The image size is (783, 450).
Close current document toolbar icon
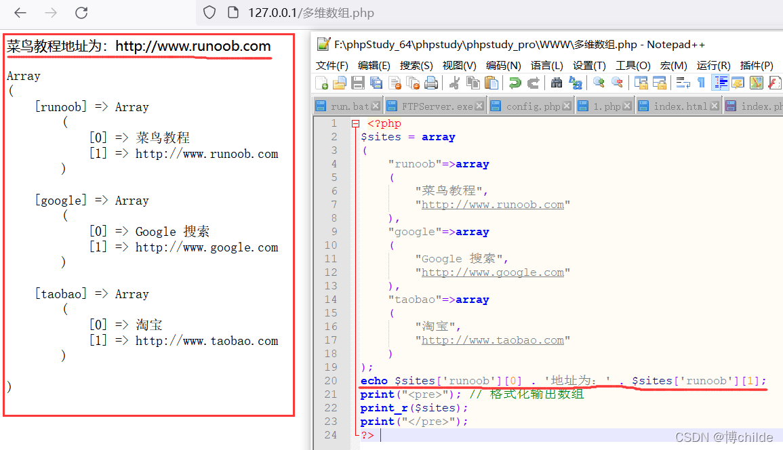click(x=395, y=83)
